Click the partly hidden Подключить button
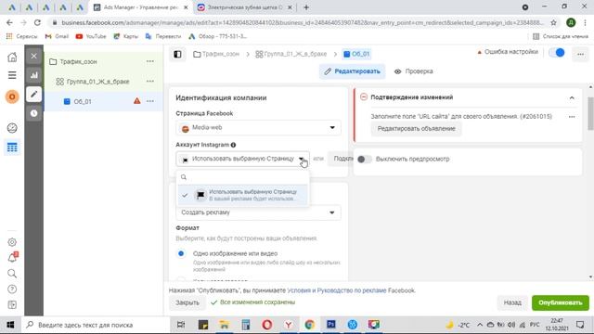This screenshot has height=334, width=594. (340, 159)
